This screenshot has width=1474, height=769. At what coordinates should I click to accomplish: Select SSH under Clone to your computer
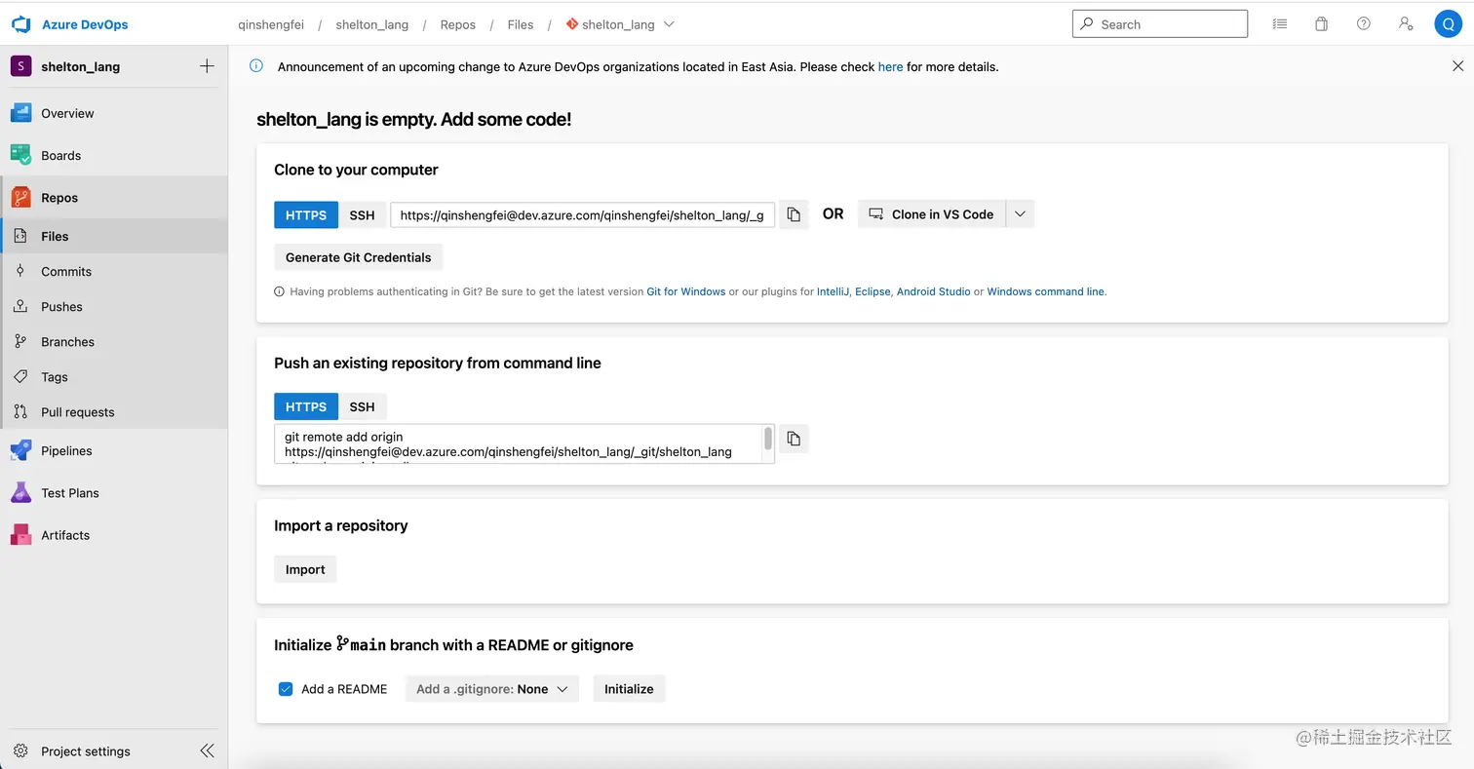click(362, 214)
